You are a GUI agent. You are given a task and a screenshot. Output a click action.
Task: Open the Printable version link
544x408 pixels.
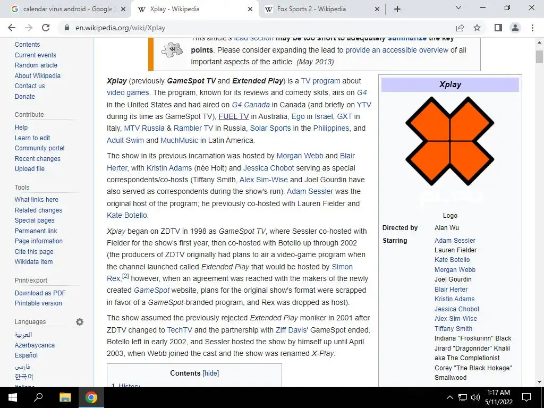pyautogui.click(x=38, y=303)
